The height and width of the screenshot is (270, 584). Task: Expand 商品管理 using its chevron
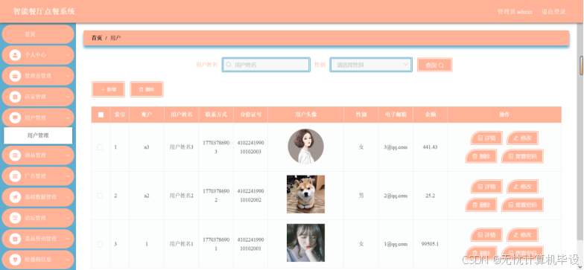(68, 155)
